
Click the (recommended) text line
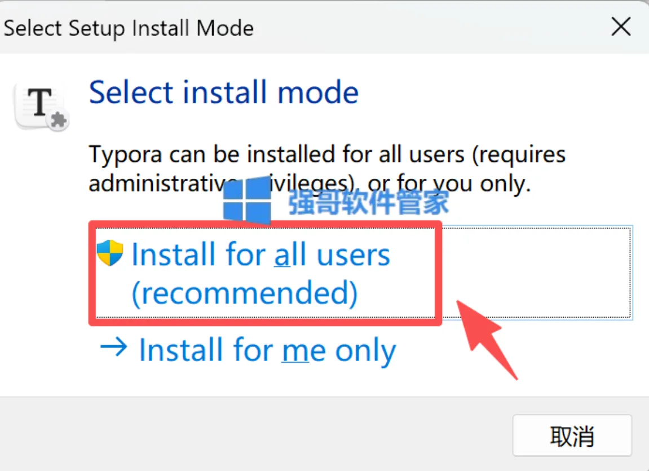pyautogui.click(x=244, y=293)
